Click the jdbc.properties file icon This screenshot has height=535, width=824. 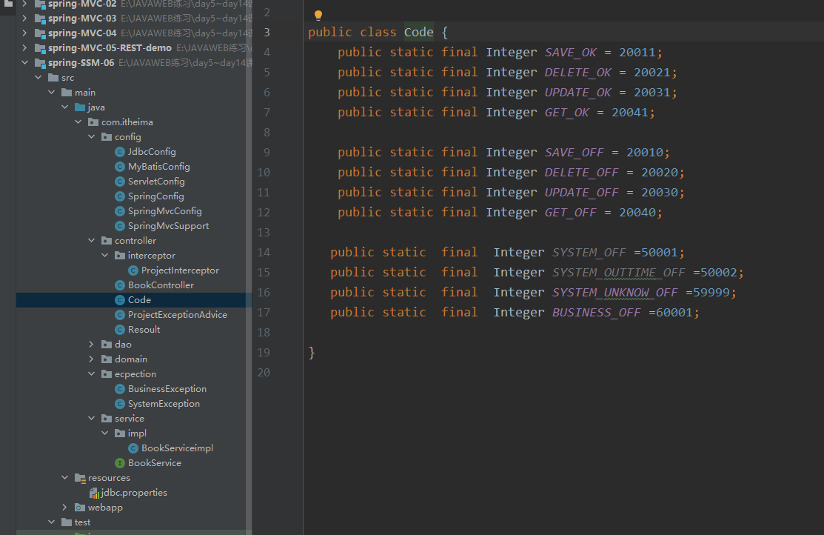(x=93, y=493)
